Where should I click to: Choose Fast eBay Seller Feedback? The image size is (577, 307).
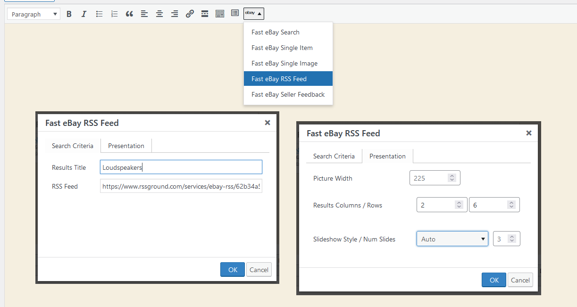288,94
